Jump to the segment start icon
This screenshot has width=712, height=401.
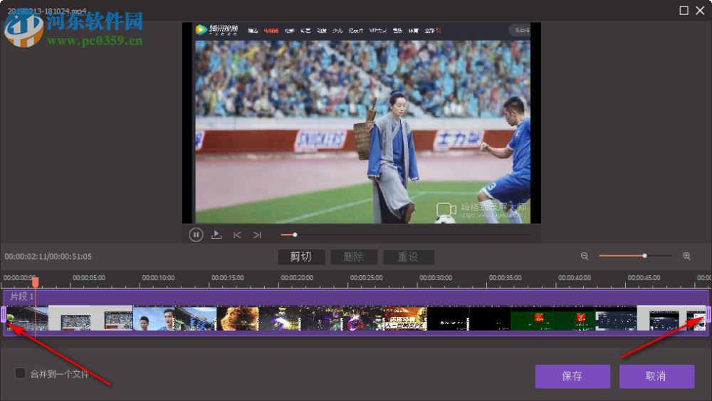point(237,235)
